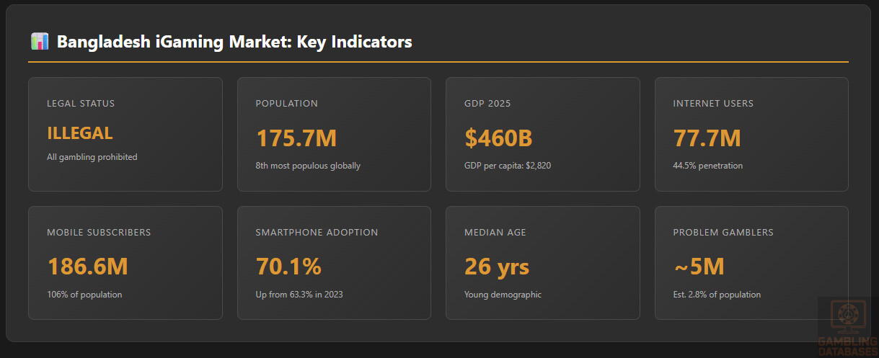
Task: Click the orange divider line under the title
Action: tap(438, 63)
